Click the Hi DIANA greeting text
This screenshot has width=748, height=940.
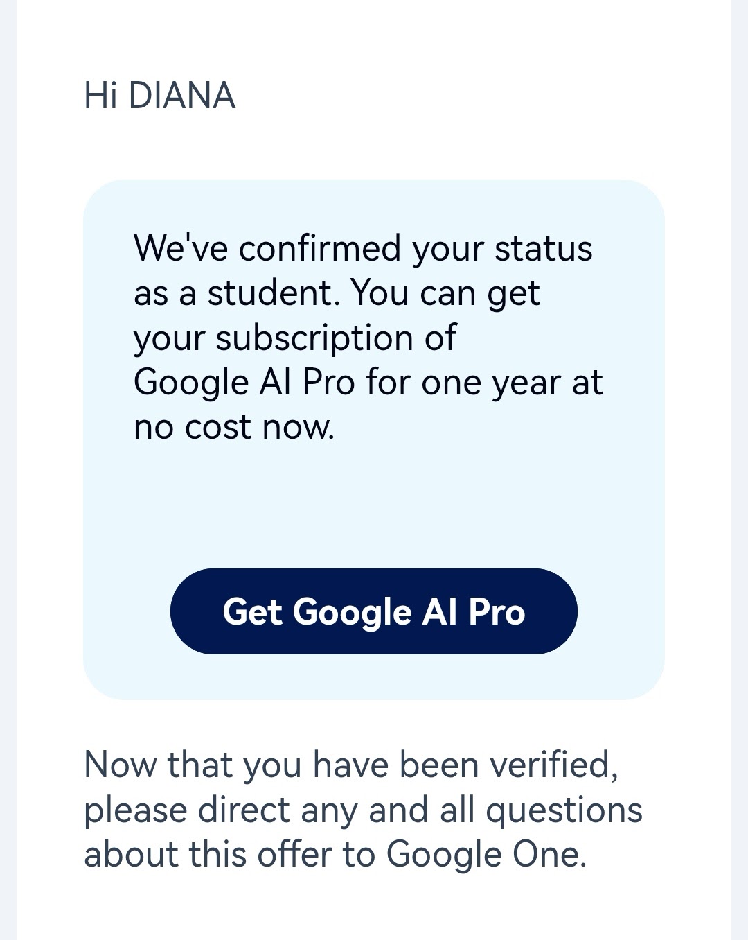[159, 96]
